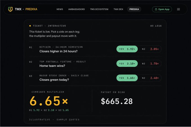This screenshot has width=191, height=127.
Task: Click "TICKET · INTERACTIVE" header text
Action: (x=50, y=26)
